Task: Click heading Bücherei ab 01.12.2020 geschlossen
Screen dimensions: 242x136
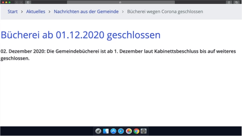Action: (81, 35)
